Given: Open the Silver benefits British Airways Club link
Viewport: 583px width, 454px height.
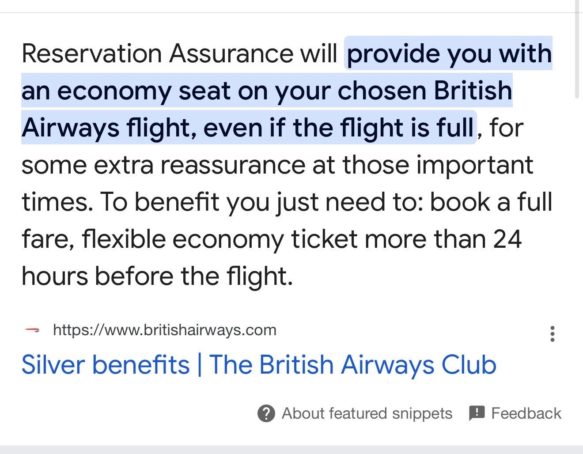Looking at the screenshot, I should [259, 365].
